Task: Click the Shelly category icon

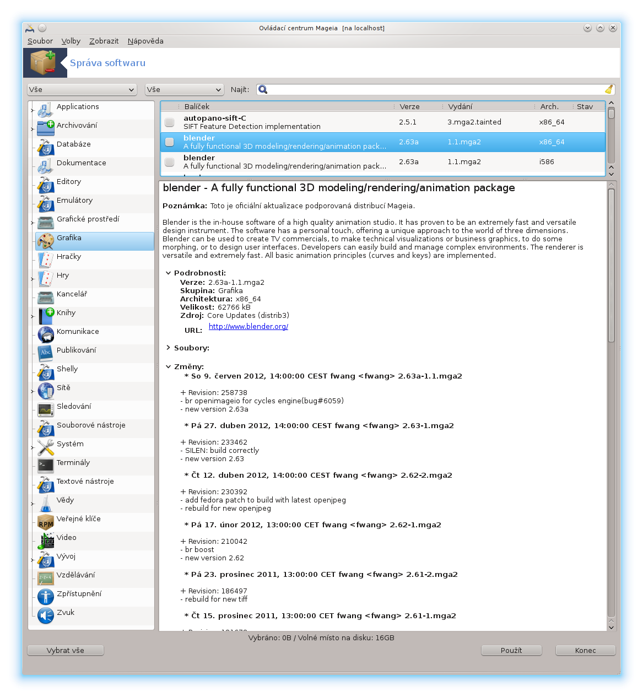Action: click(x=46, y=372)
